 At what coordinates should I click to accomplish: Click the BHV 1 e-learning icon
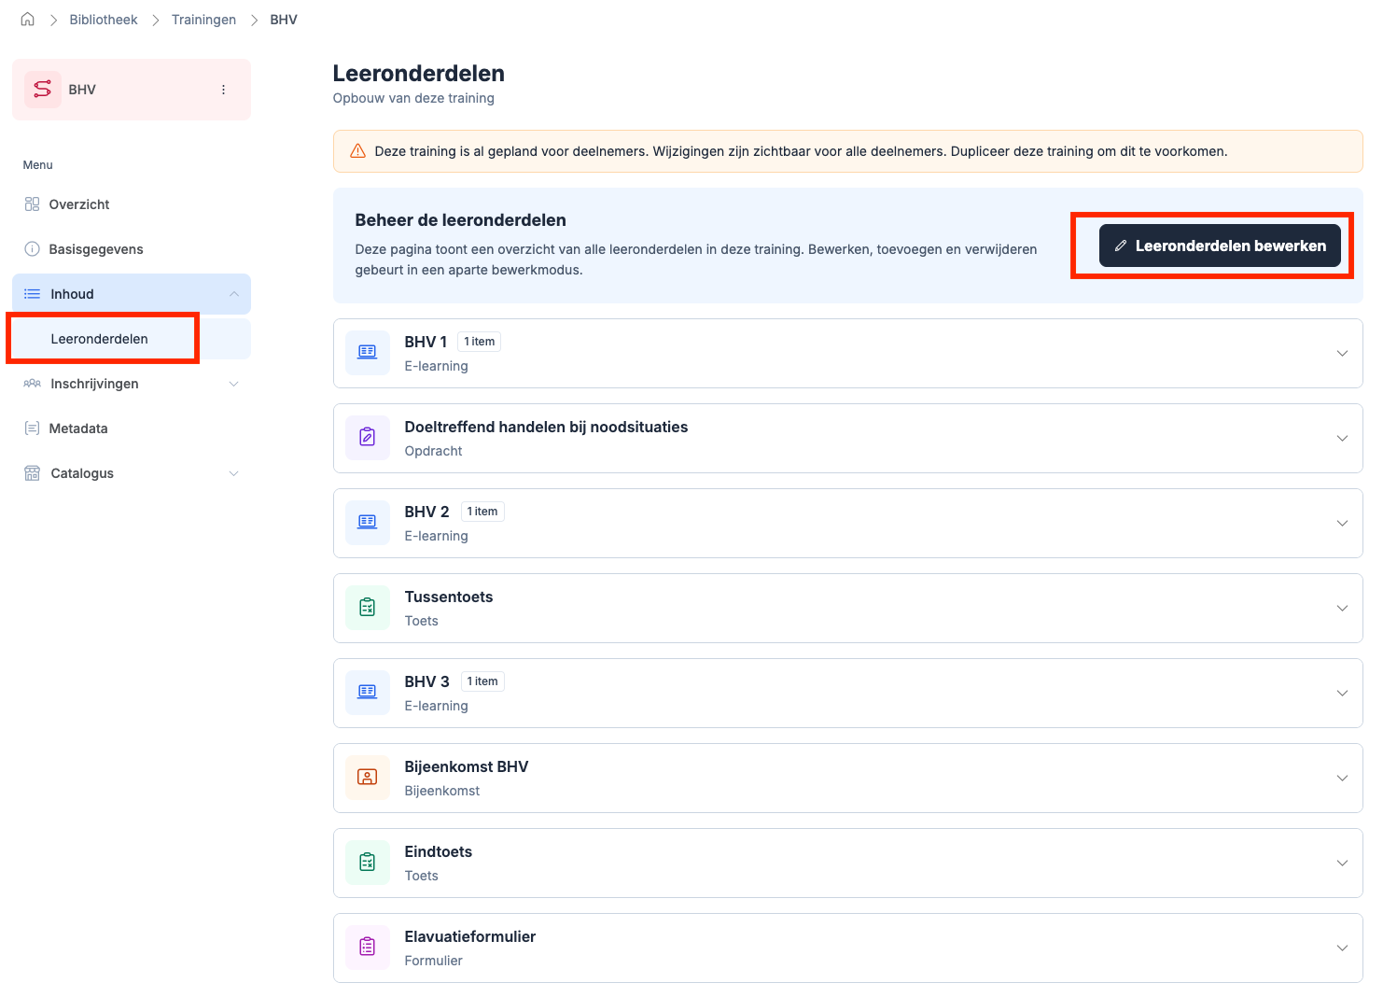(x=368, y=353)
